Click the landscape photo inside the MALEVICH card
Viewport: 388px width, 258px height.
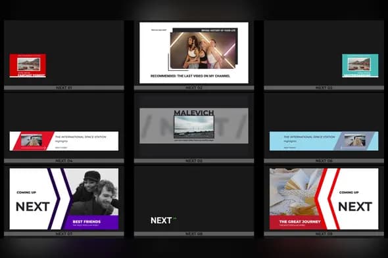pyautogui.click(x=194, y=127)
